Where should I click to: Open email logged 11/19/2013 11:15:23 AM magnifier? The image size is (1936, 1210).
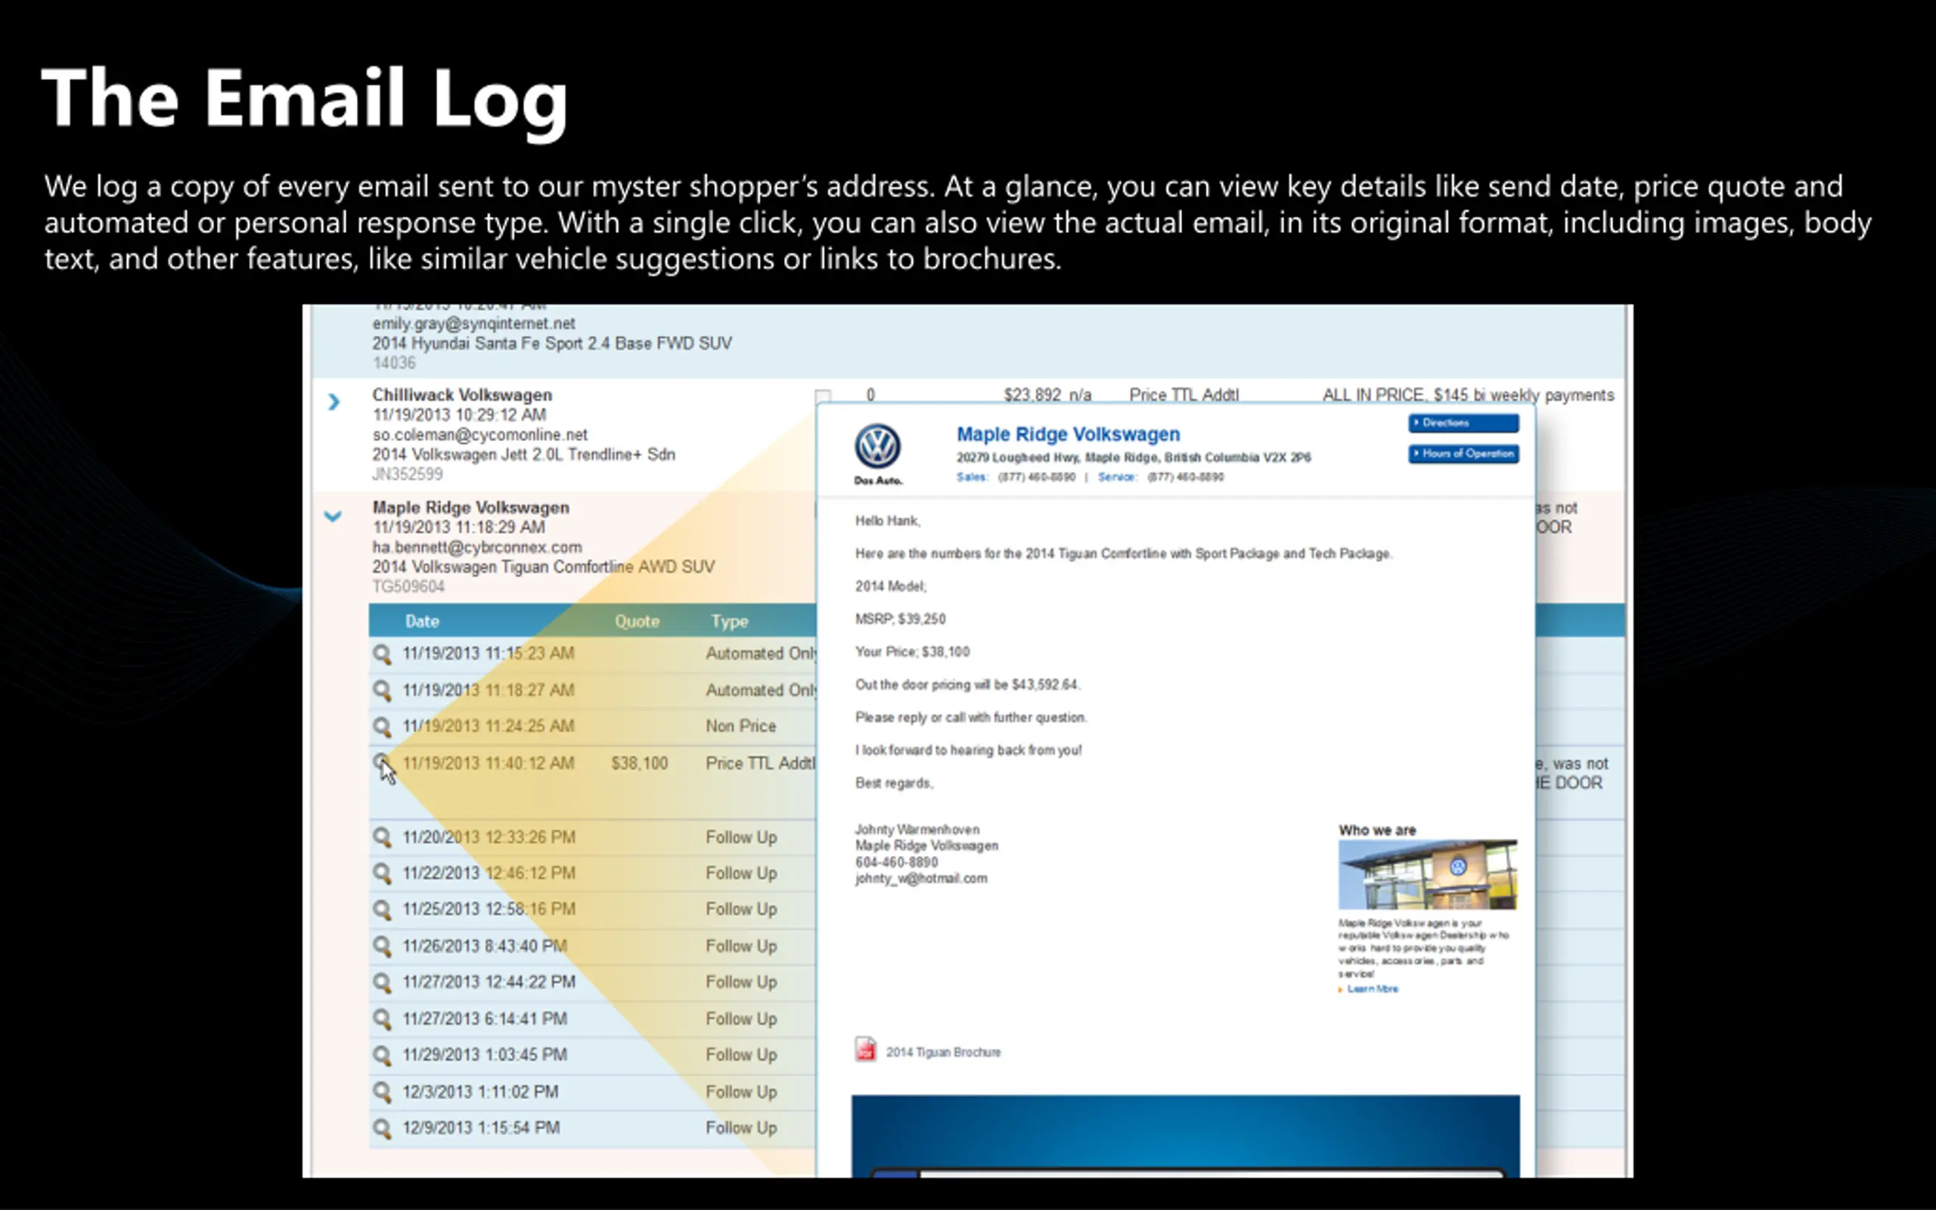coord(383,654)
